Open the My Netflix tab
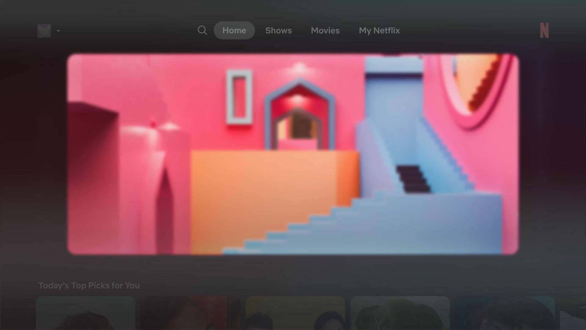The image size is (586, 330). 379,31
